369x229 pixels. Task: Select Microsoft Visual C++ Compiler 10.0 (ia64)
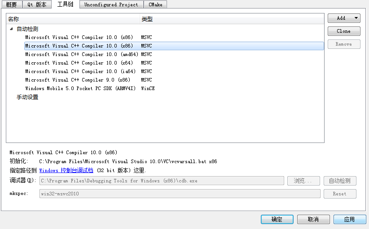(x=80, y=71)
